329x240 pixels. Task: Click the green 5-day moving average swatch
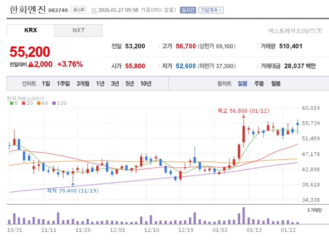[11, 103]
